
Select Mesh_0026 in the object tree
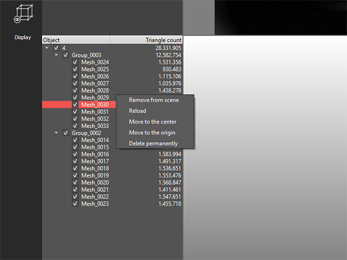[95, 76]
